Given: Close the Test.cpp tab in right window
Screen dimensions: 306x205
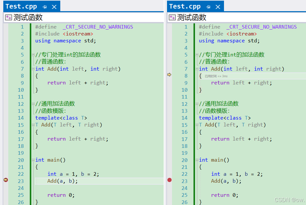Looking at the screenshot, I should [218, 7].
